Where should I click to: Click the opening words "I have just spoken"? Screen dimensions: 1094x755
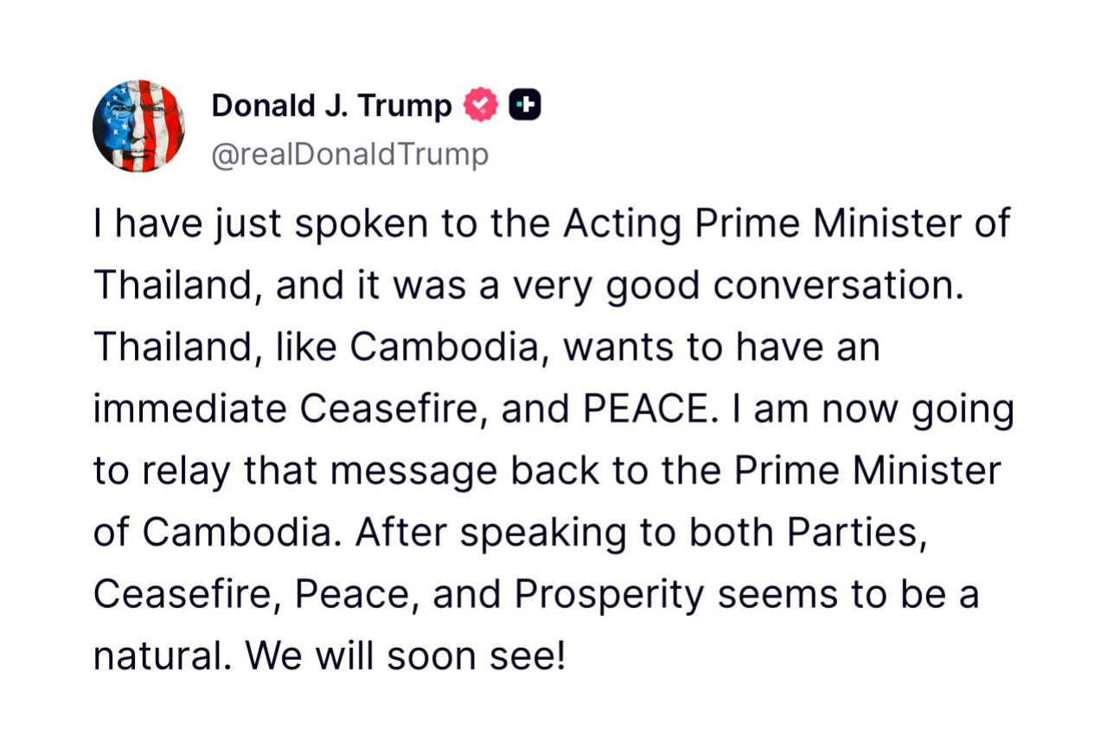tap(260, 224)
